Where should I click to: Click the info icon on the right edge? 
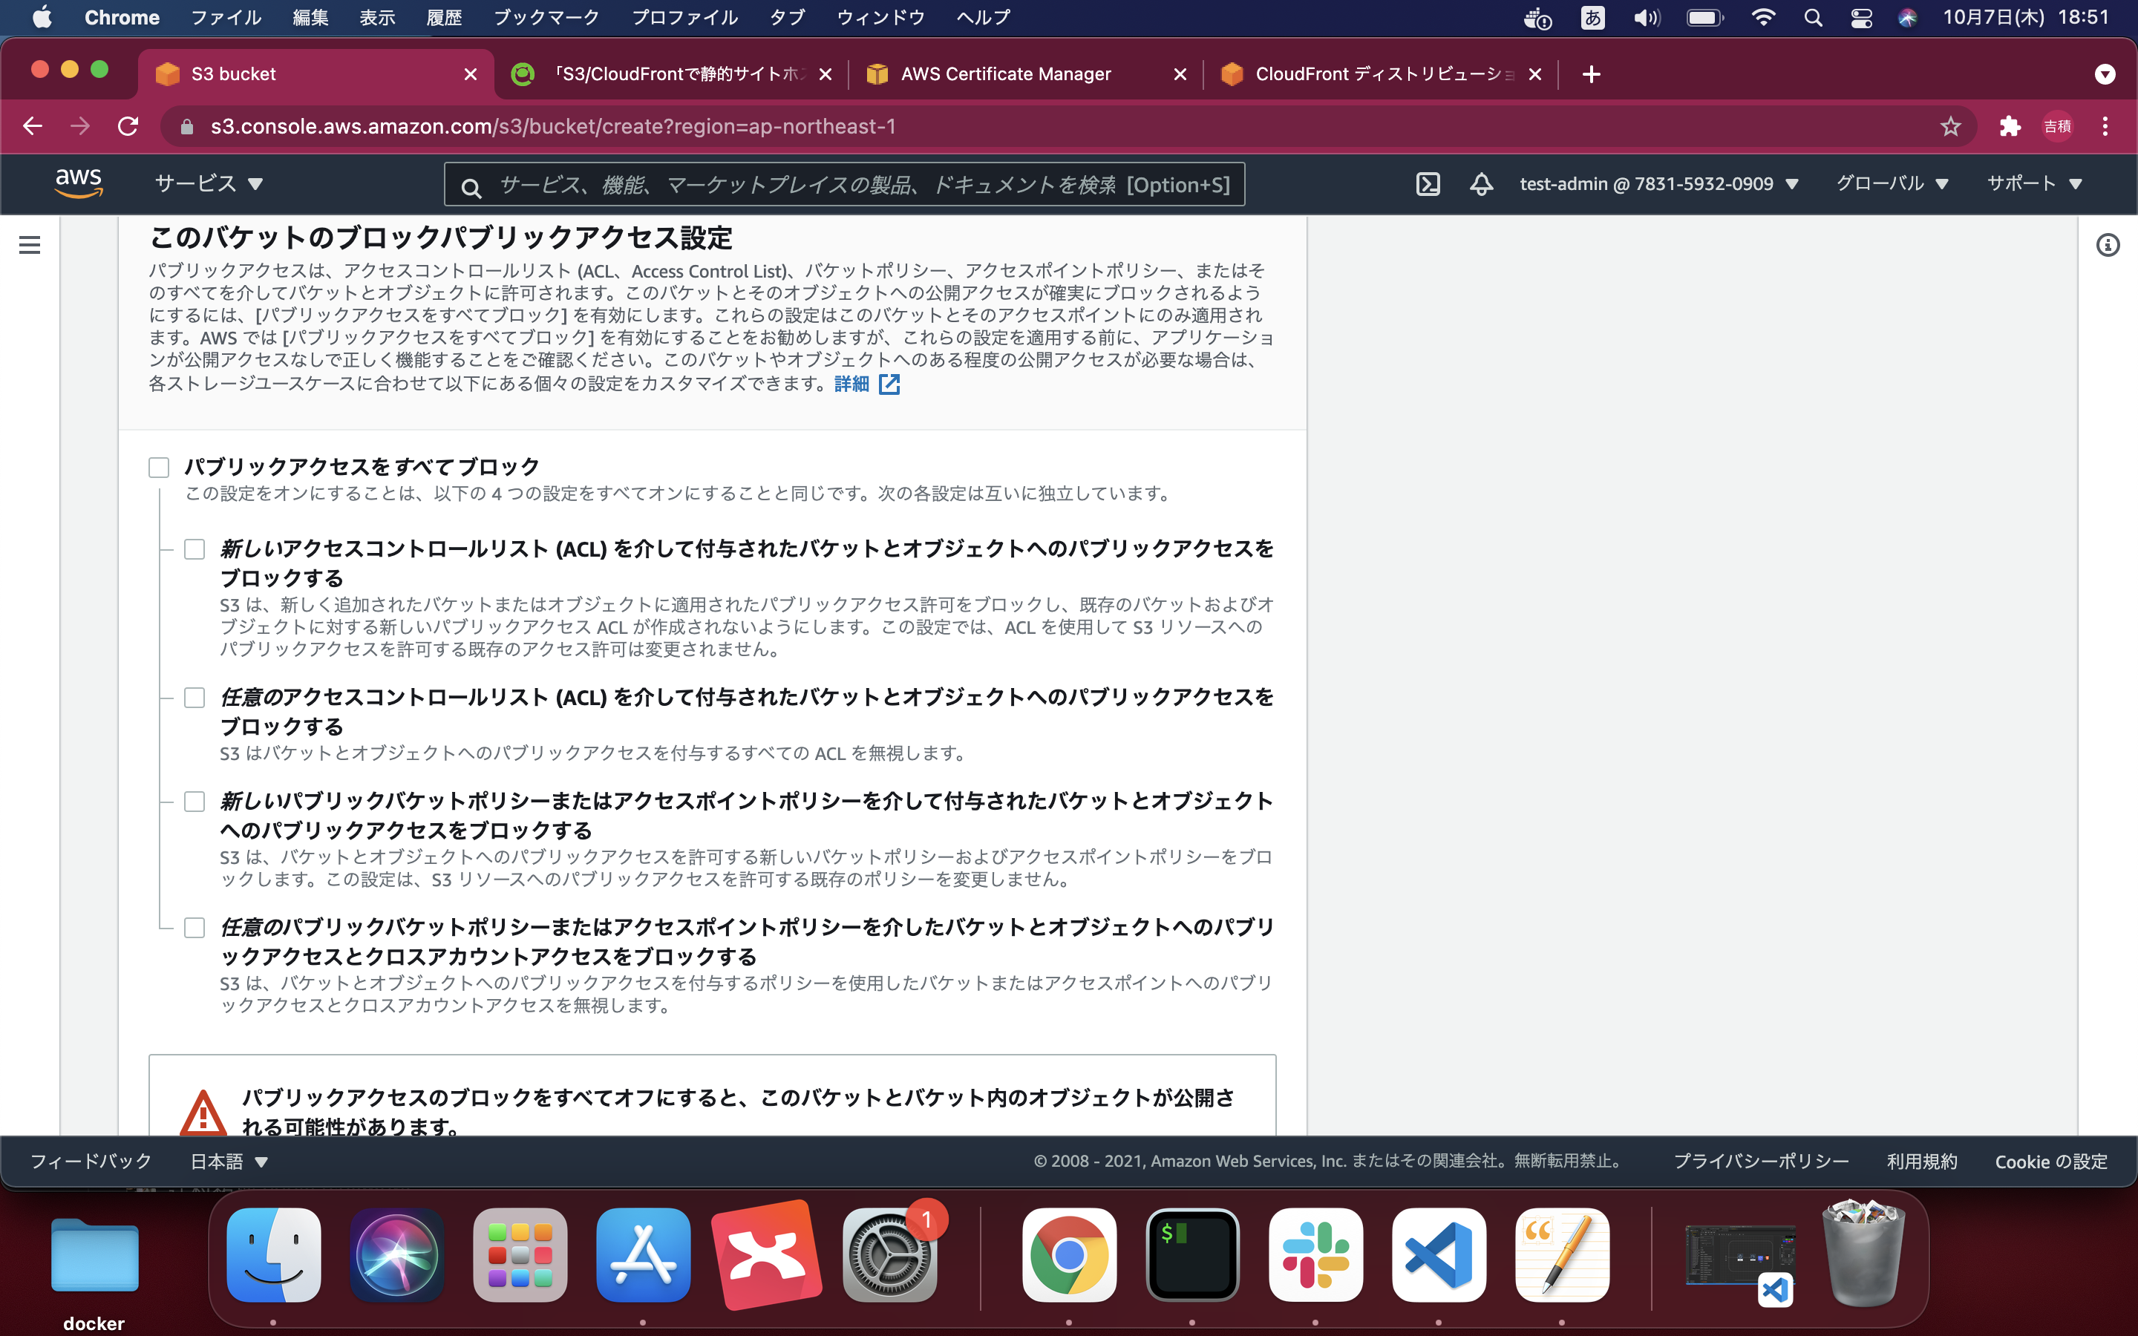click(x=2109, y=245)
